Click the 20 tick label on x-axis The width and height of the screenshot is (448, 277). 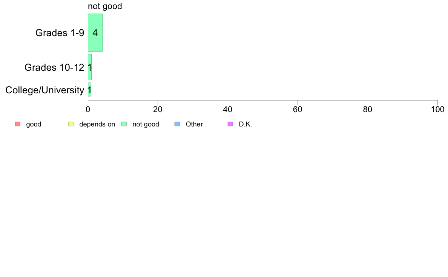tap(158, 110)
